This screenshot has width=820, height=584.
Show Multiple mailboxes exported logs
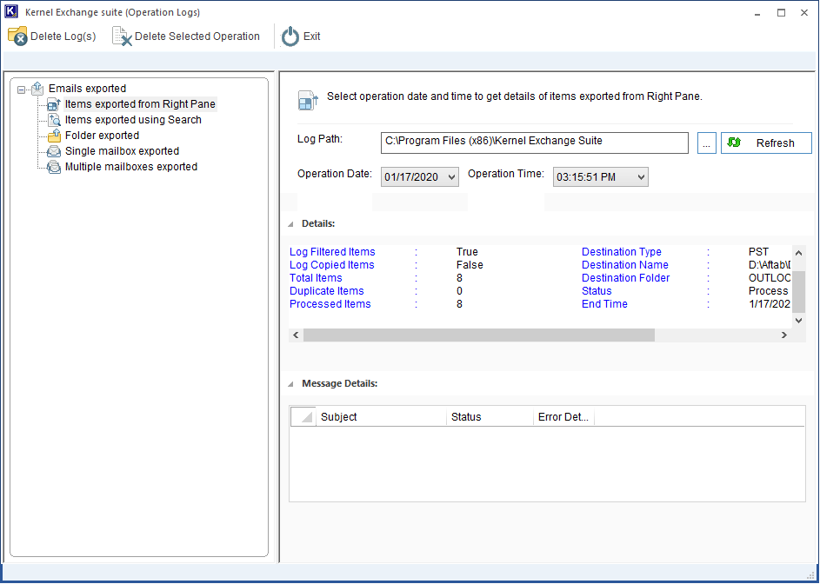(x=131, y=167)
